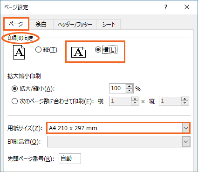Open the シート tab

(109, 24)
